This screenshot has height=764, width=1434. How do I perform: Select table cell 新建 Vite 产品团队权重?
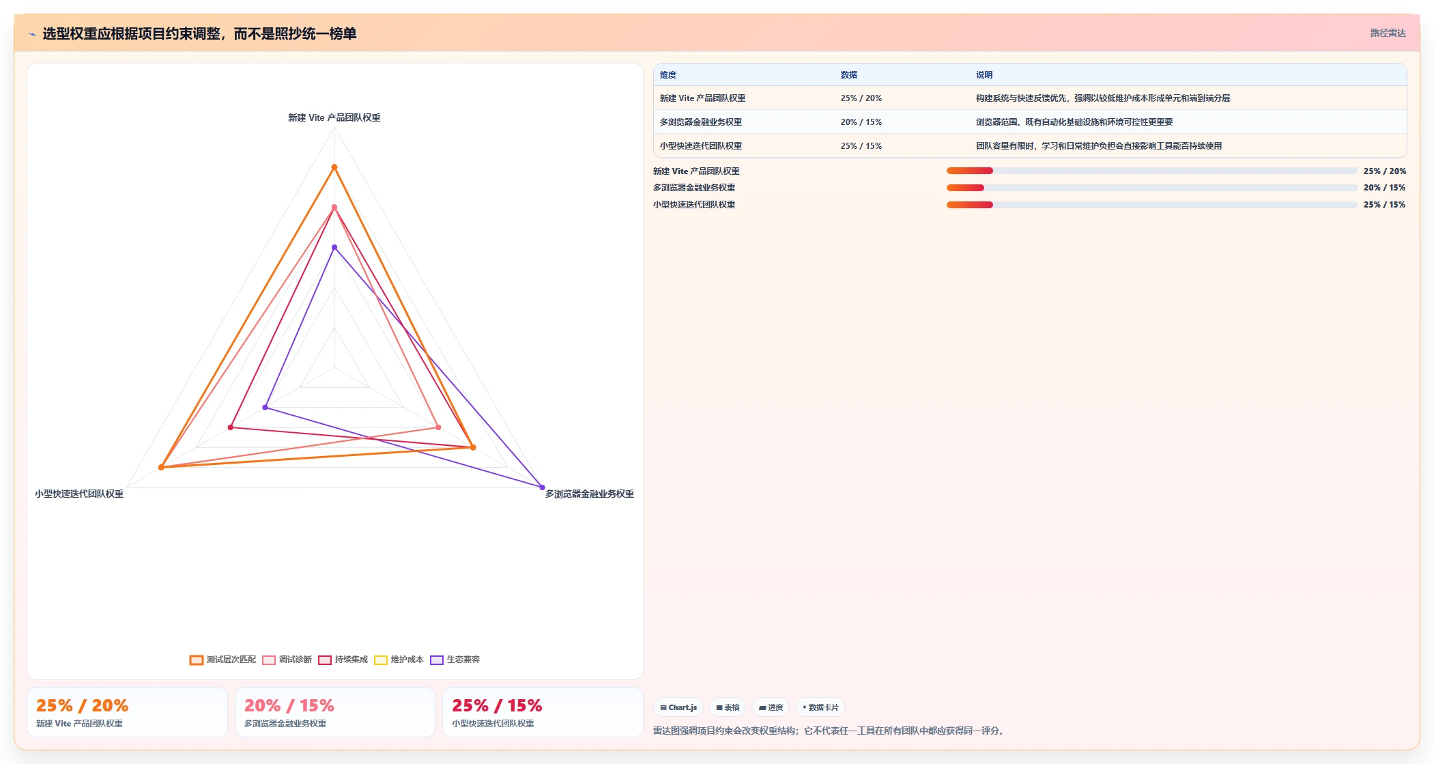pyautogui.click(x=702, y=98)
